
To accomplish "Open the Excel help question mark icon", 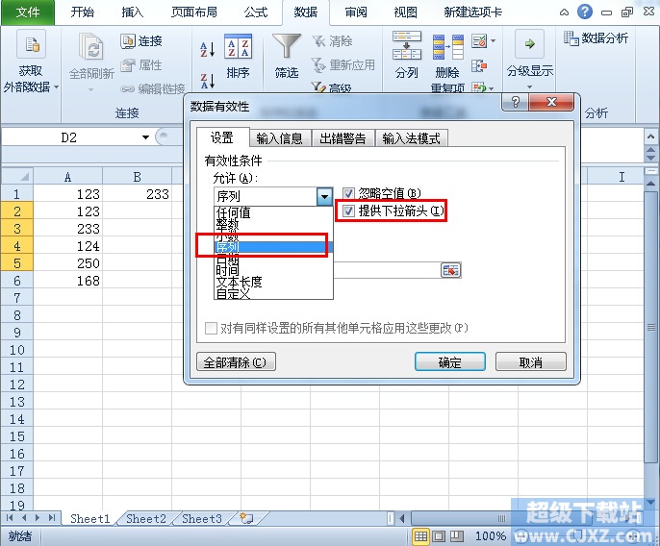I will (585, 12).
